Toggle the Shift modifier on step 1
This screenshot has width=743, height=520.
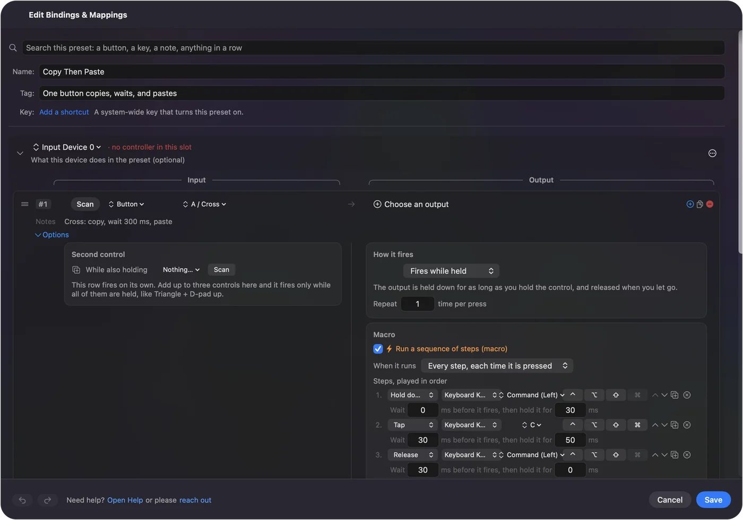(616, 395)
